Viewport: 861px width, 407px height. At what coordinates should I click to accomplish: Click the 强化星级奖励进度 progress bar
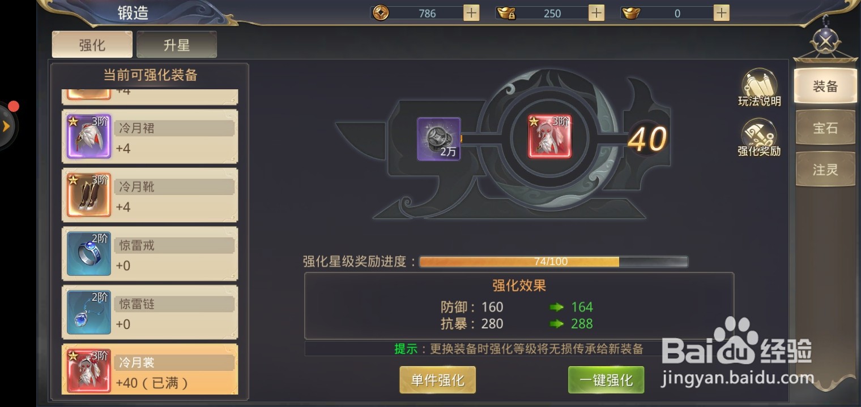point(553,261)
